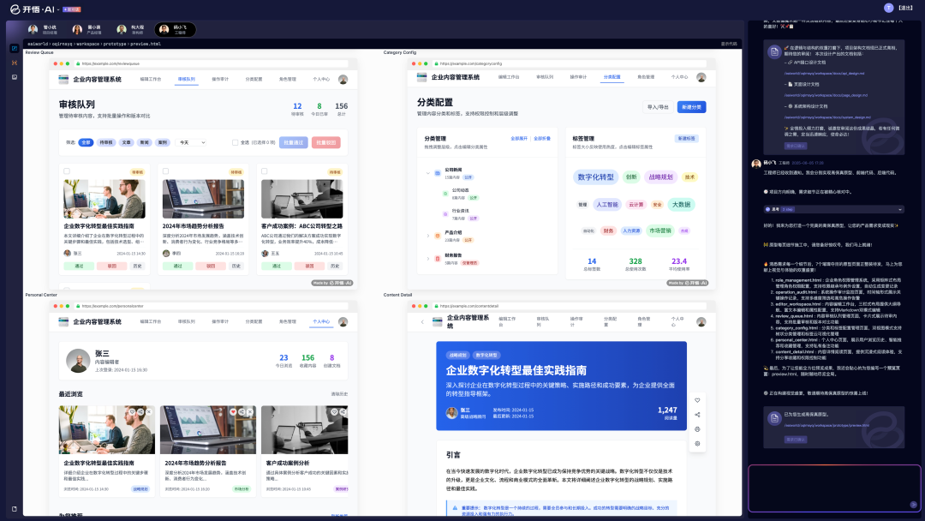Click the third icon in Content Detail side toolbar
The height and width of the screenshot is (521, 925).
tap(697, 429)
